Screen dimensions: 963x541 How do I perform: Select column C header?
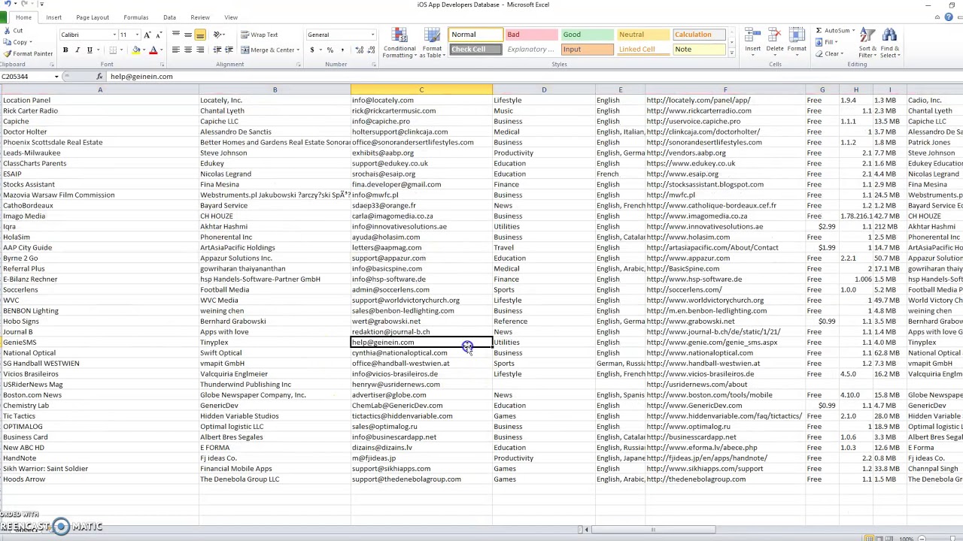point(421,90)
